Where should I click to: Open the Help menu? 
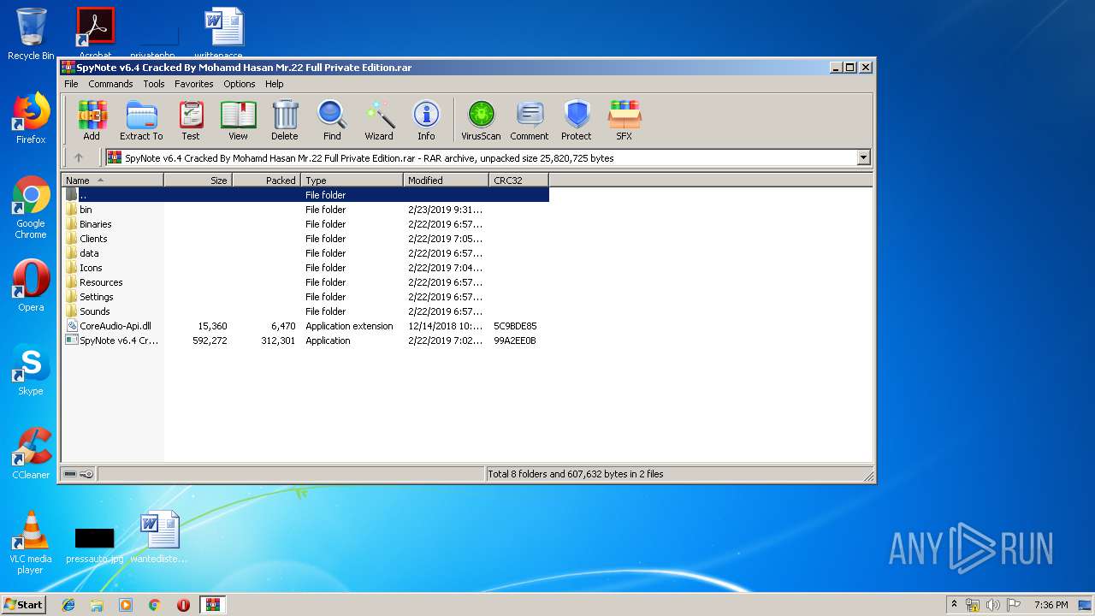pos(274,84)
